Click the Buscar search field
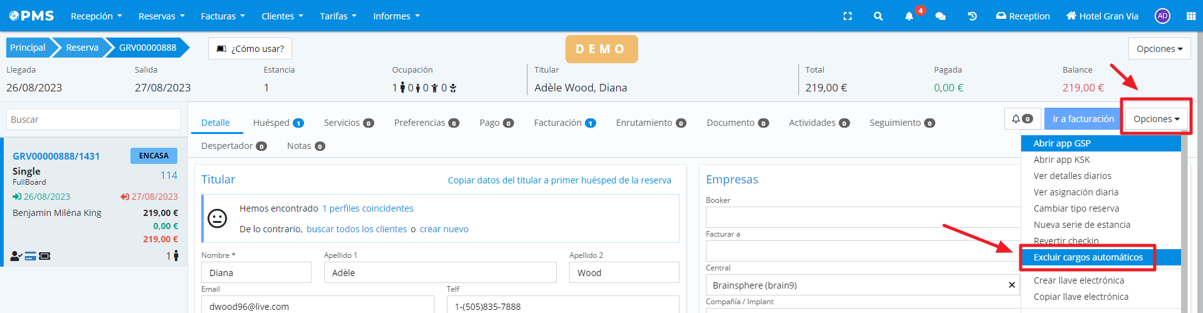 93,120
